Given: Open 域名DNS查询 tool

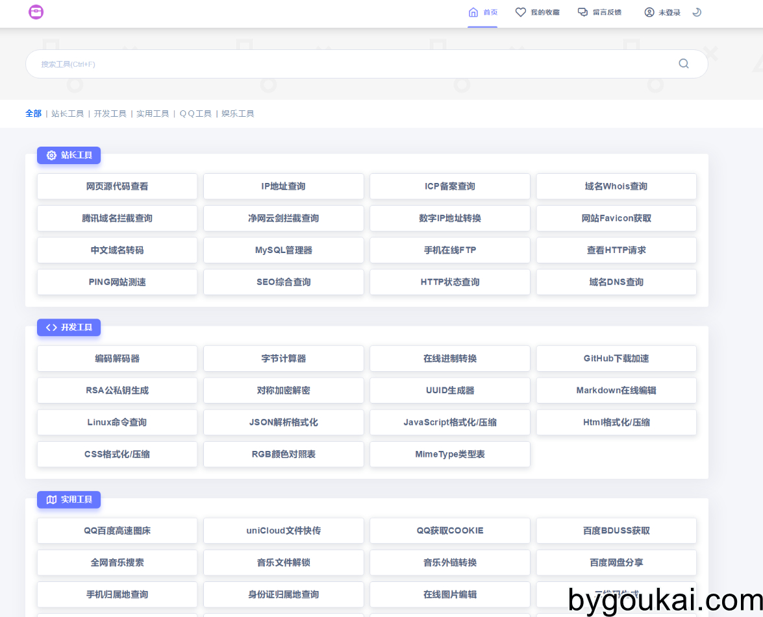Looking at the screenshot, I should pos(616,282).
